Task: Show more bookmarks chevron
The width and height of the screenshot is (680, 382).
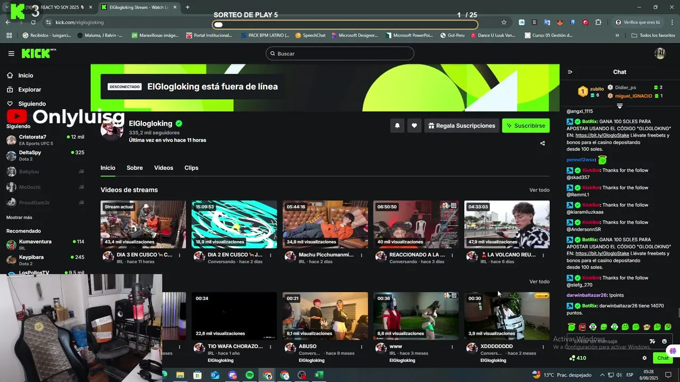Action: [x=617, y=36]
